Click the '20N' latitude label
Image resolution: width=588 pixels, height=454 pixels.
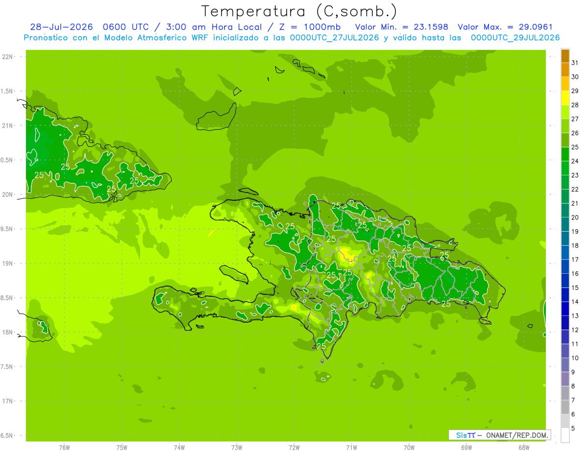coord(7,194)
